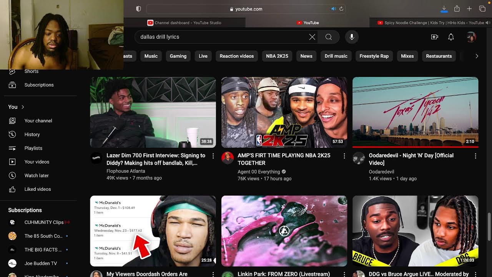Mute tab audio speaker icon in address bar

[333, 9]
